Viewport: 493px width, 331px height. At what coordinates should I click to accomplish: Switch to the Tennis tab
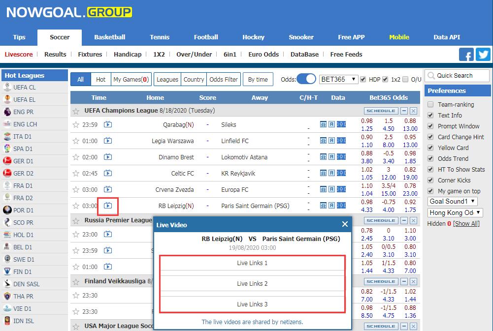pos(160,37)
